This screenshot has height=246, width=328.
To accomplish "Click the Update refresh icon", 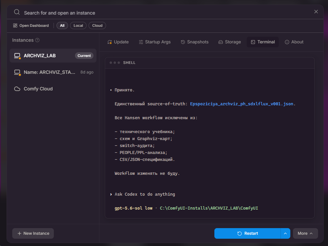I will pyautogui.click(x=110, y=42).
